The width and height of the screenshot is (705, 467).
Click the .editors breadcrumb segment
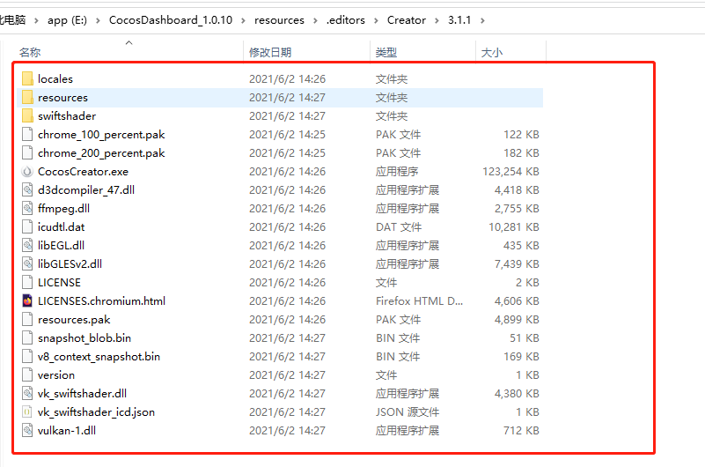pos(346,20)
